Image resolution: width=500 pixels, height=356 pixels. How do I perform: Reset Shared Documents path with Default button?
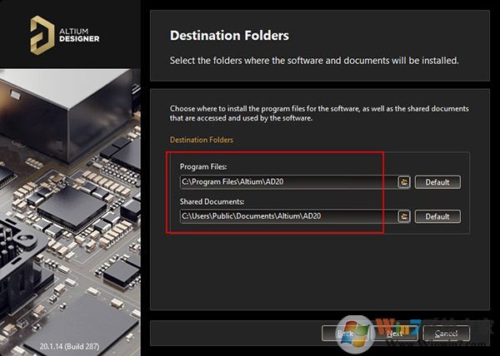[437, 216]
